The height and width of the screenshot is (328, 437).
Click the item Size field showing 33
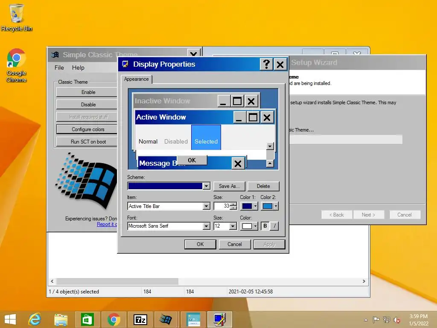pos(222,206)
